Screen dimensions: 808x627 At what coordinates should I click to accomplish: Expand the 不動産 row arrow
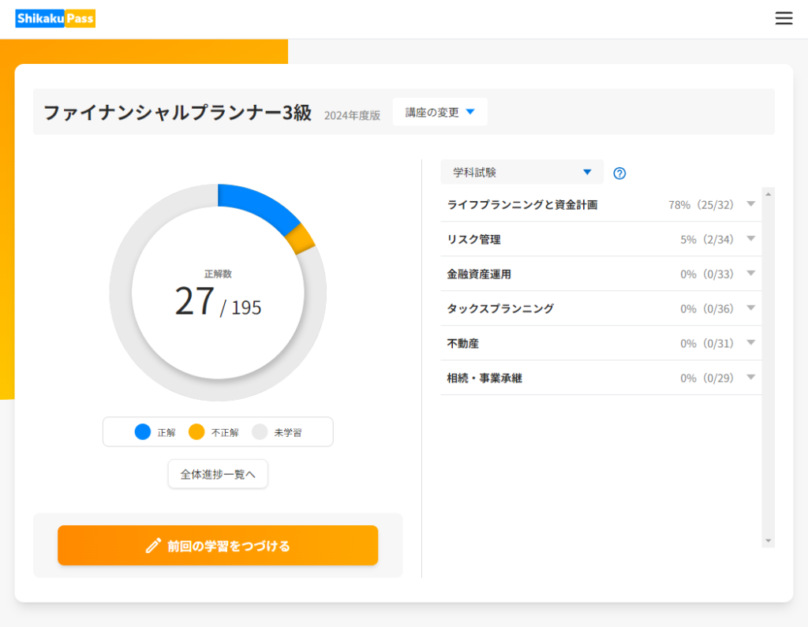click(750, 343)
